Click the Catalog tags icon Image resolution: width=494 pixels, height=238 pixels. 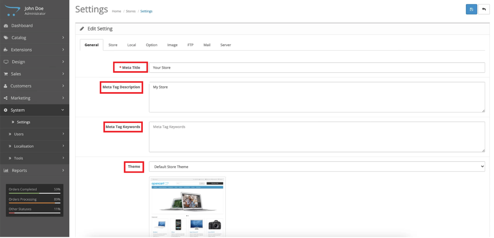[x=6, y=37]
